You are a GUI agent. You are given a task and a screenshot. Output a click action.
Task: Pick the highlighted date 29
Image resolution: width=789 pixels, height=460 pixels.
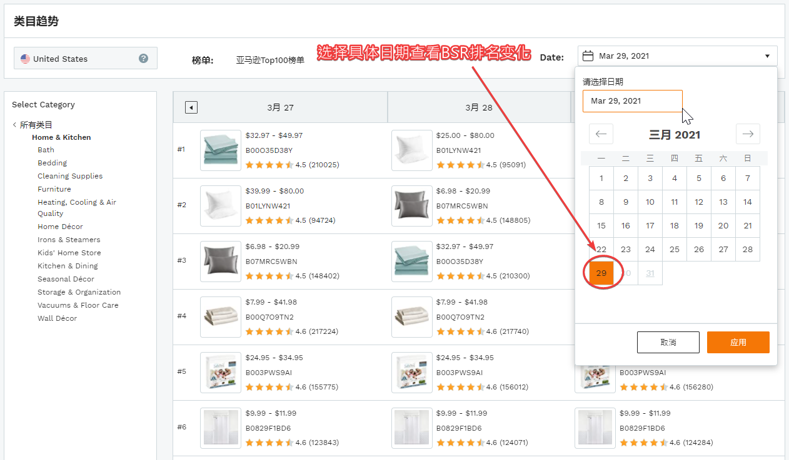(x=601, y=273)
